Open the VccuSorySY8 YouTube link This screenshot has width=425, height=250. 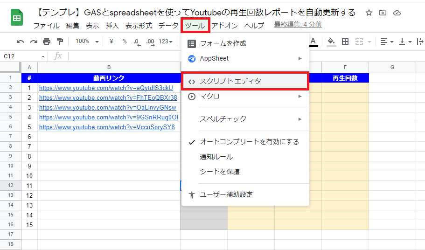107,127
